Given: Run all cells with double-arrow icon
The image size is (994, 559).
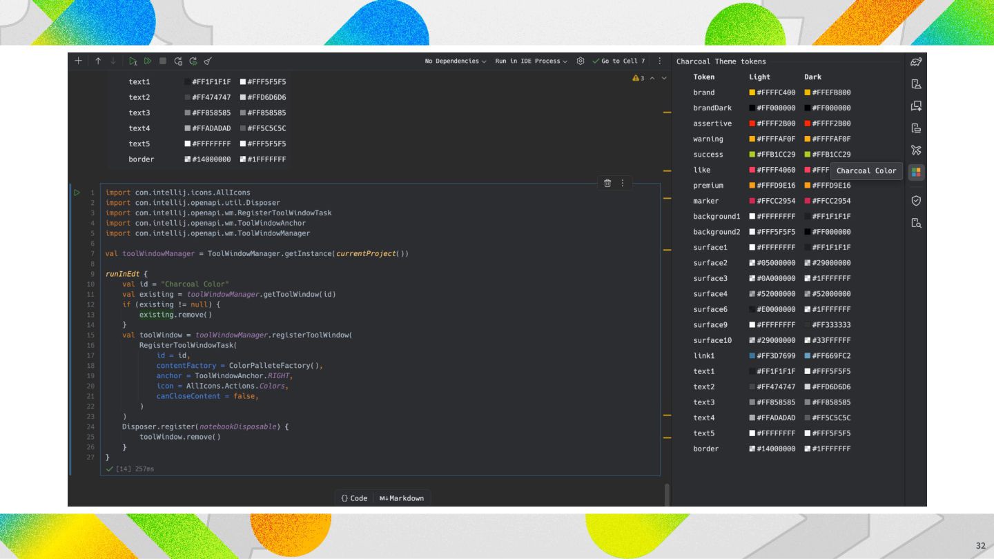Looking at the screenshot, I should click(146, 61).
